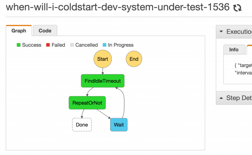Select the Start node in the graph
This screenshot has width=252, height=155.
coord(103,59)
